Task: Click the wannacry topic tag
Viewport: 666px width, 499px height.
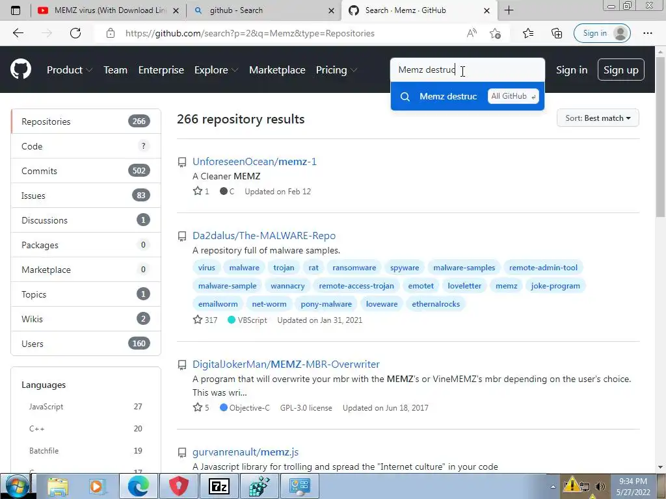Action: point(287,286)
